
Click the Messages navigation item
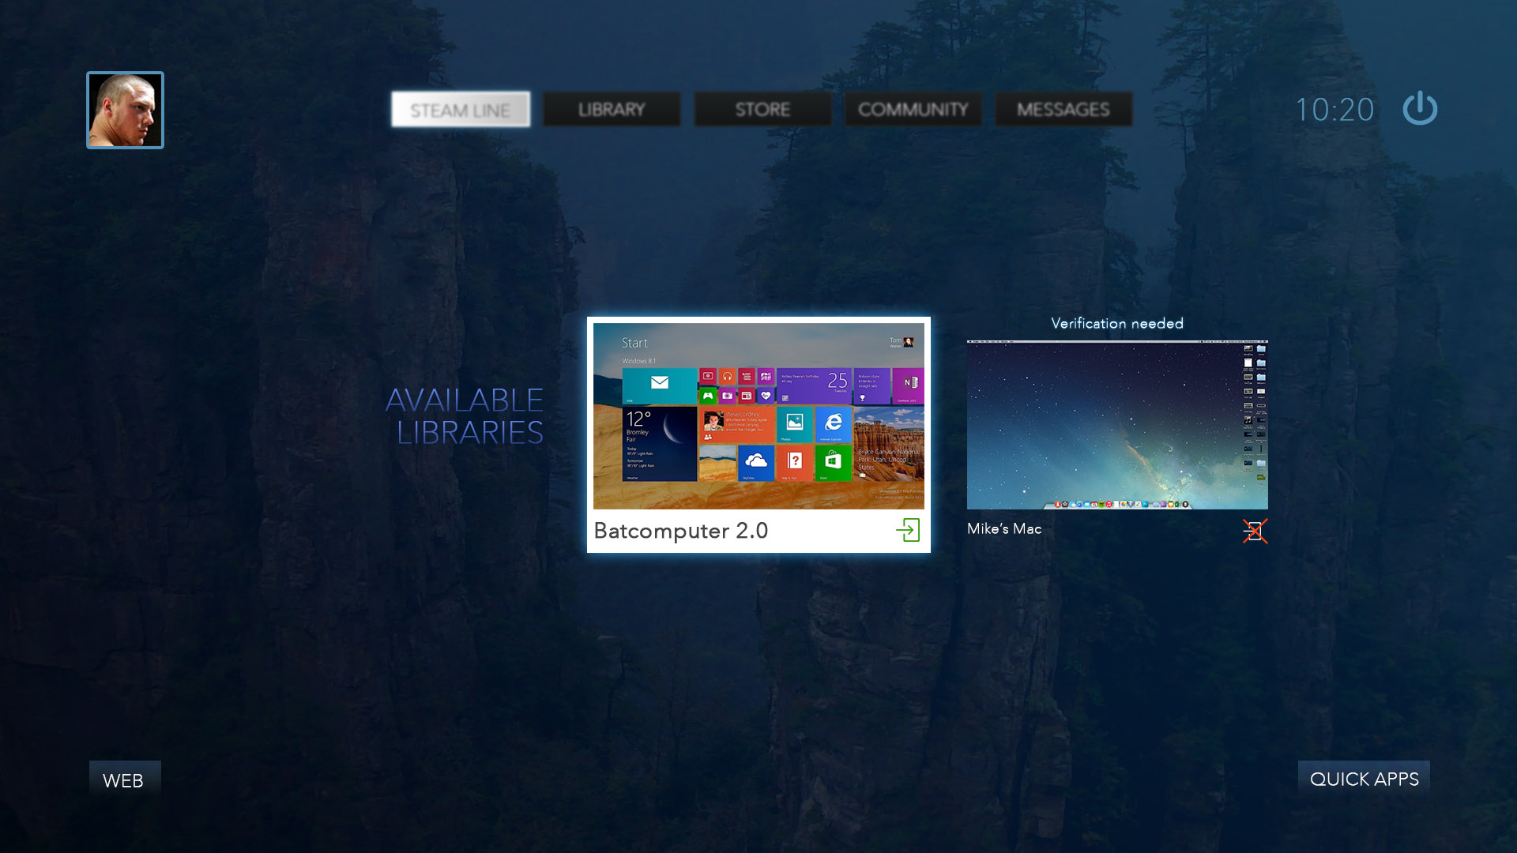coord(1063,108)
